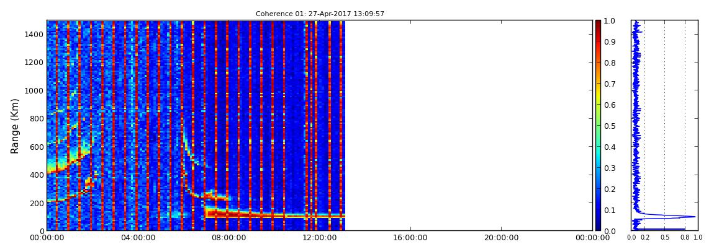The height and width of the screenshot is (252, 714).
Task: Click the dark red top of the colorbar
Action: 598,25
